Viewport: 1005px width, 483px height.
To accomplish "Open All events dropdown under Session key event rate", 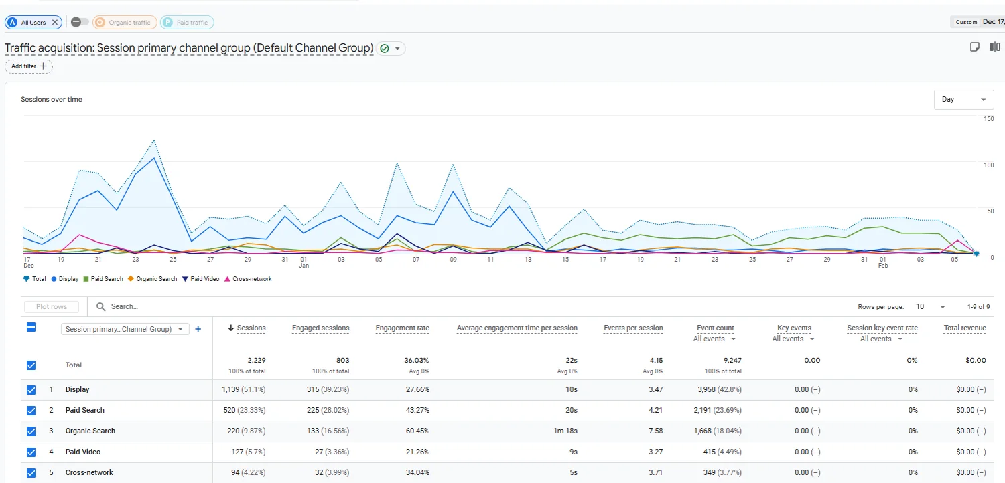I will pos(882,339).
